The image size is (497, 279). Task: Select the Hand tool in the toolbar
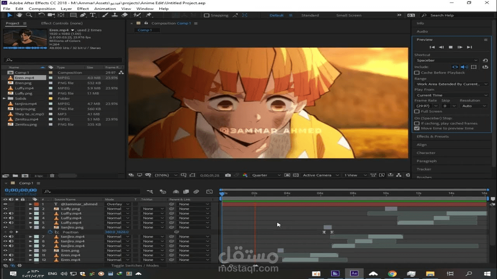19,15
